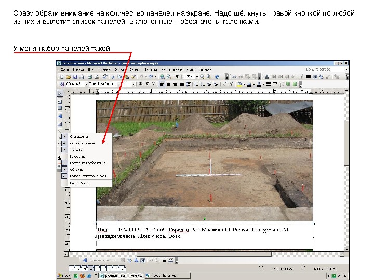The width and height of the screenshot is (374, 280).
Task: Open the Font Color dropdown arrow
Action: point(263,84)
